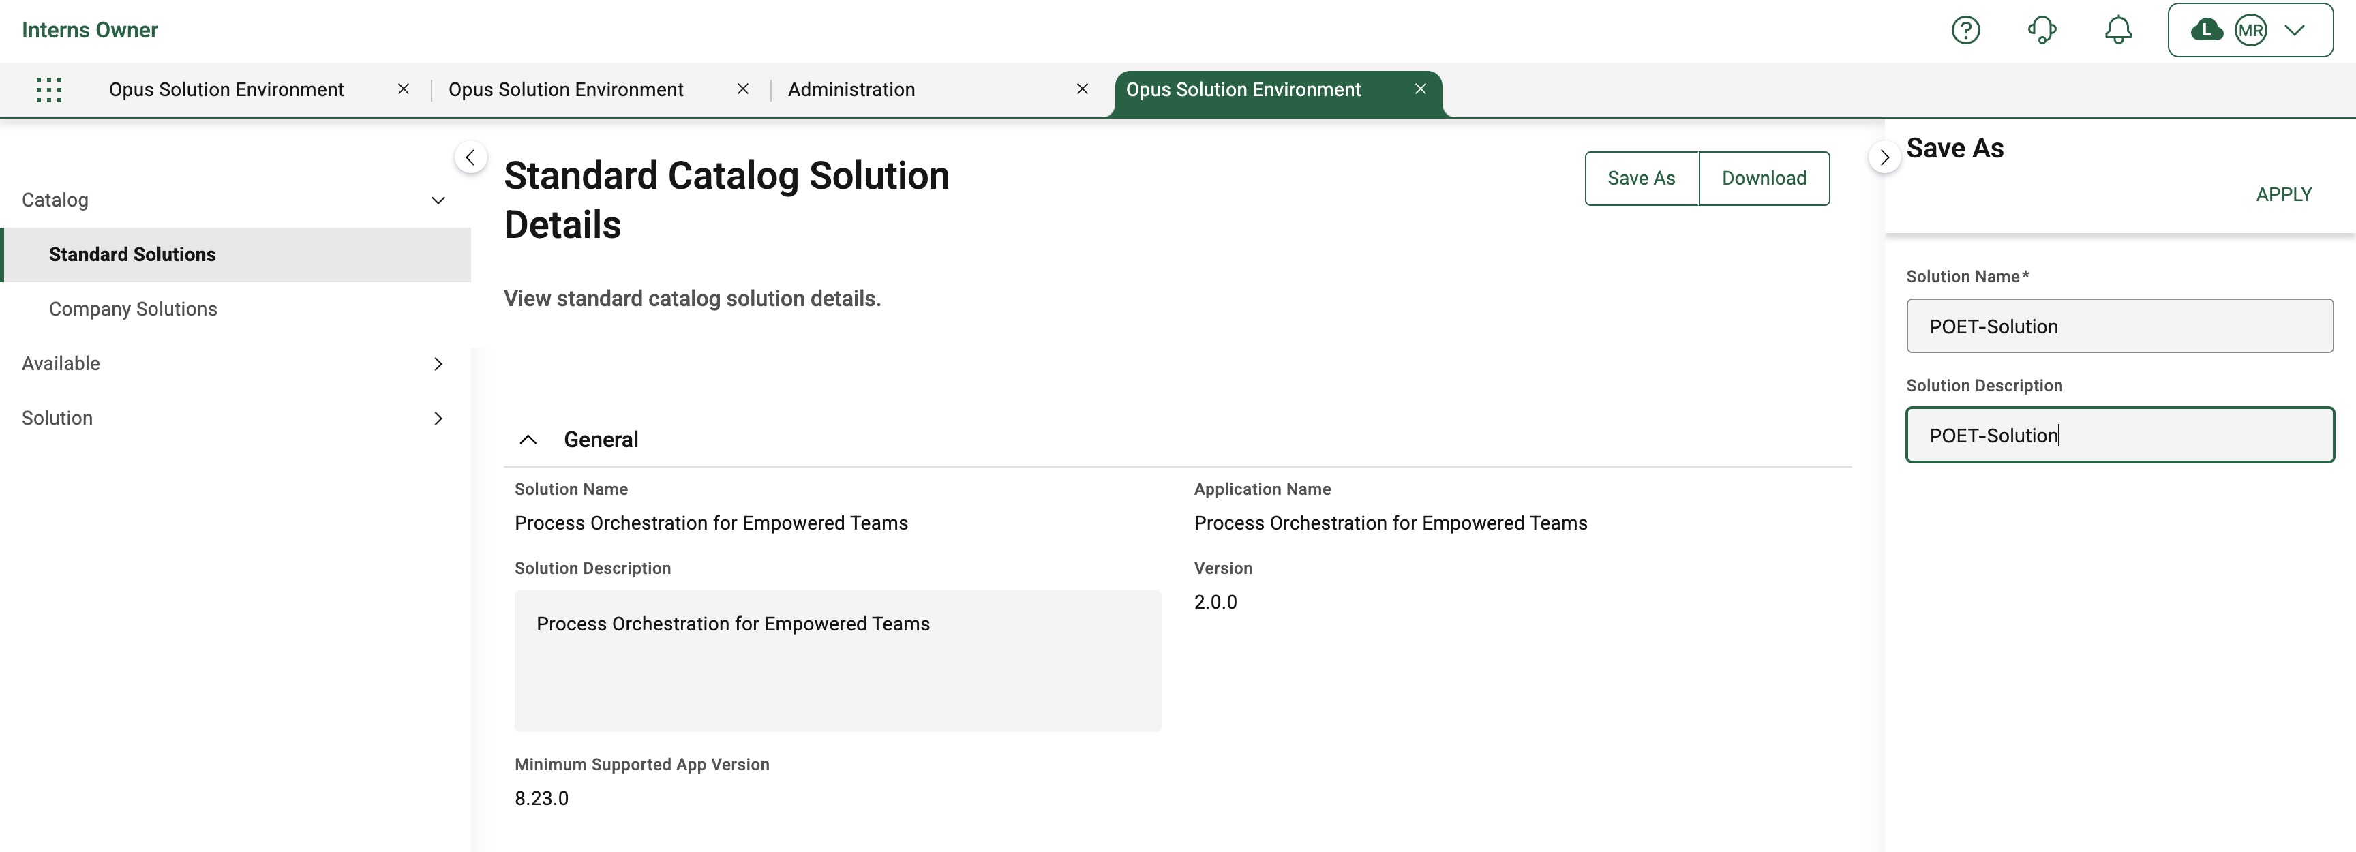Switch to the first Opus Solution Environment tab

[x=226, y=89]
